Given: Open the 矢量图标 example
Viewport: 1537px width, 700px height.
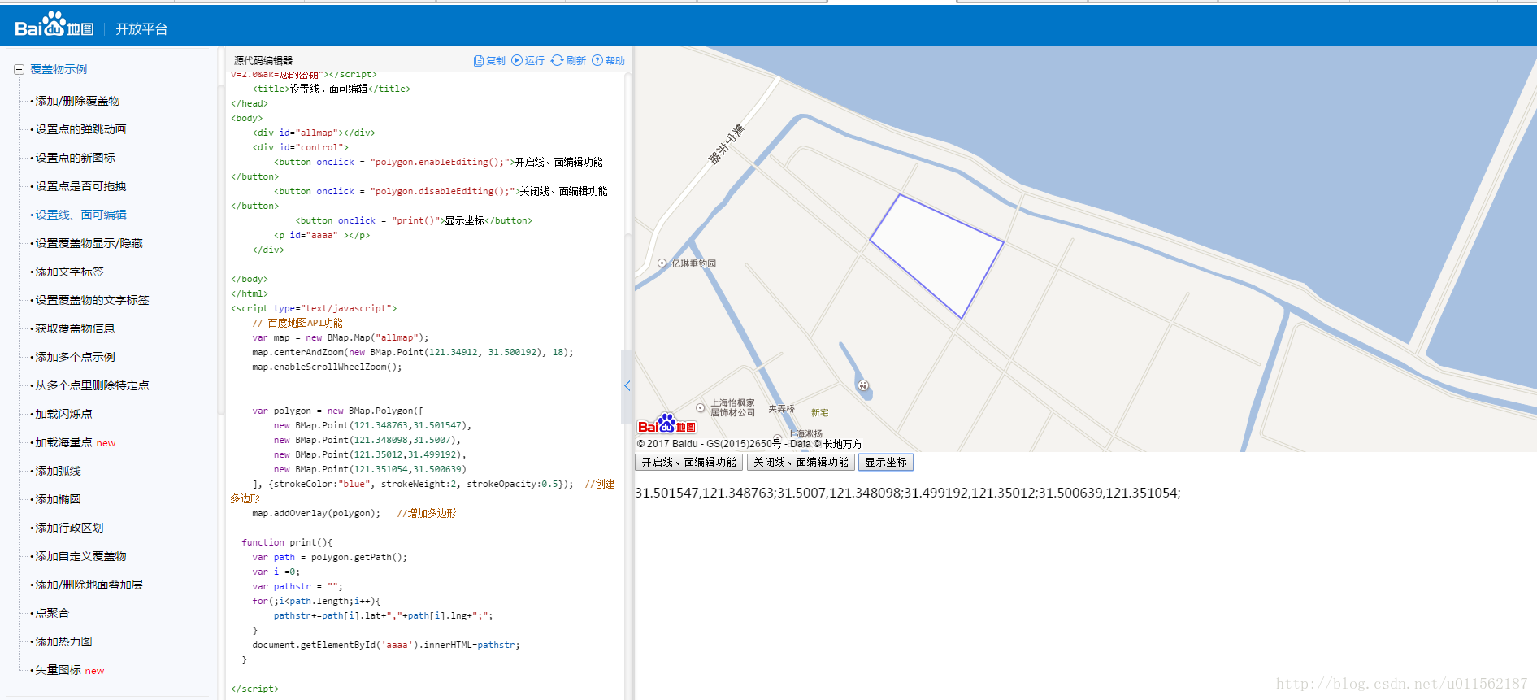Looking at the screenshot, I should 59,670.
